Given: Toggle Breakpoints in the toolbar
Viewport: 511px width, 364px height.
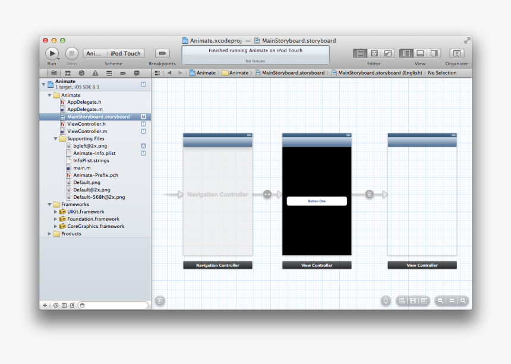Looking at the screenshot, I should [x=162, y=53].
